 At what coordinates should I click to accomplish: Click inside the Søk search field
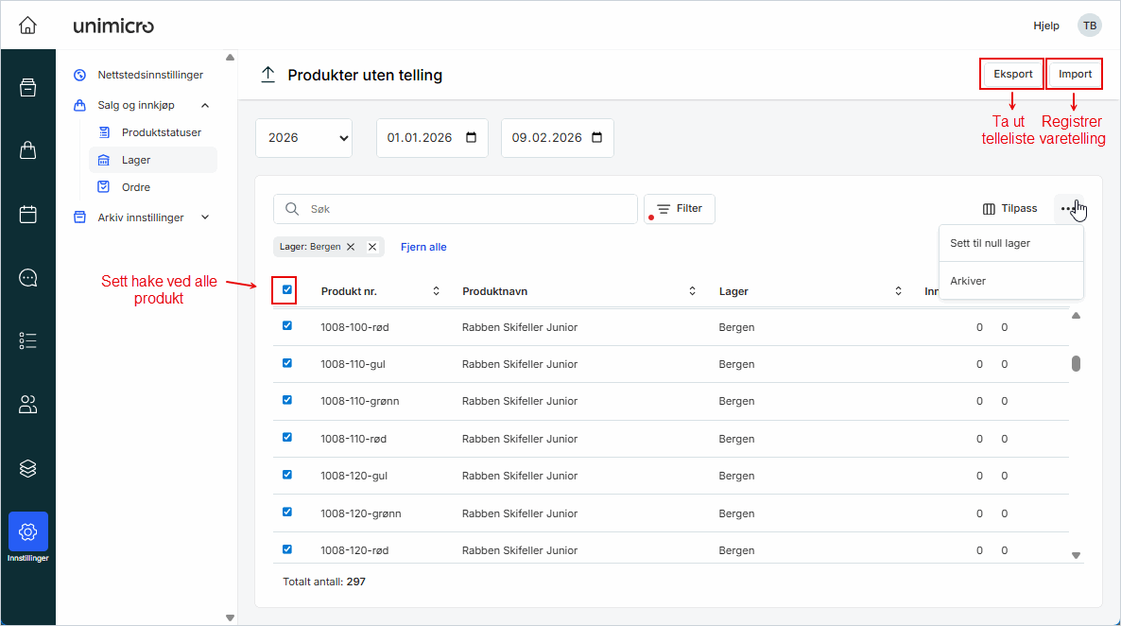point(454,208)
